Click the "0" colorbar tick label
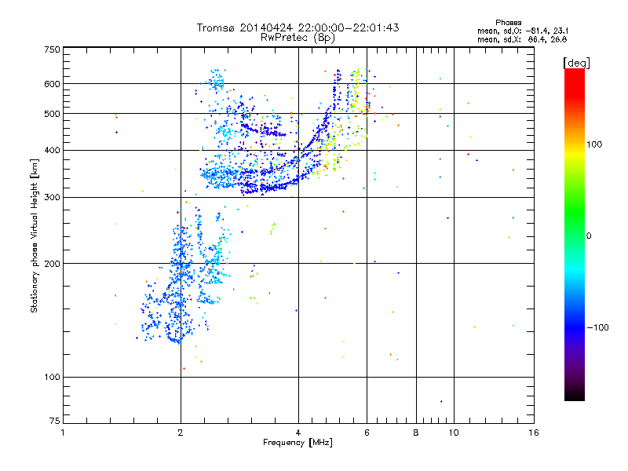Screen dimensions: 628x471 [588, 236]
